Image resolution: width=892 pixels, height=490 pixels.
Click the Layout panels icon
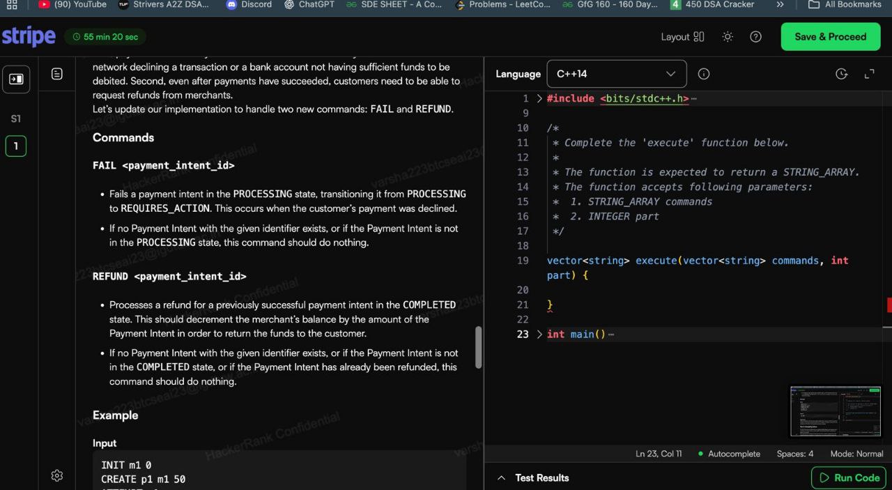click(698, 37)
